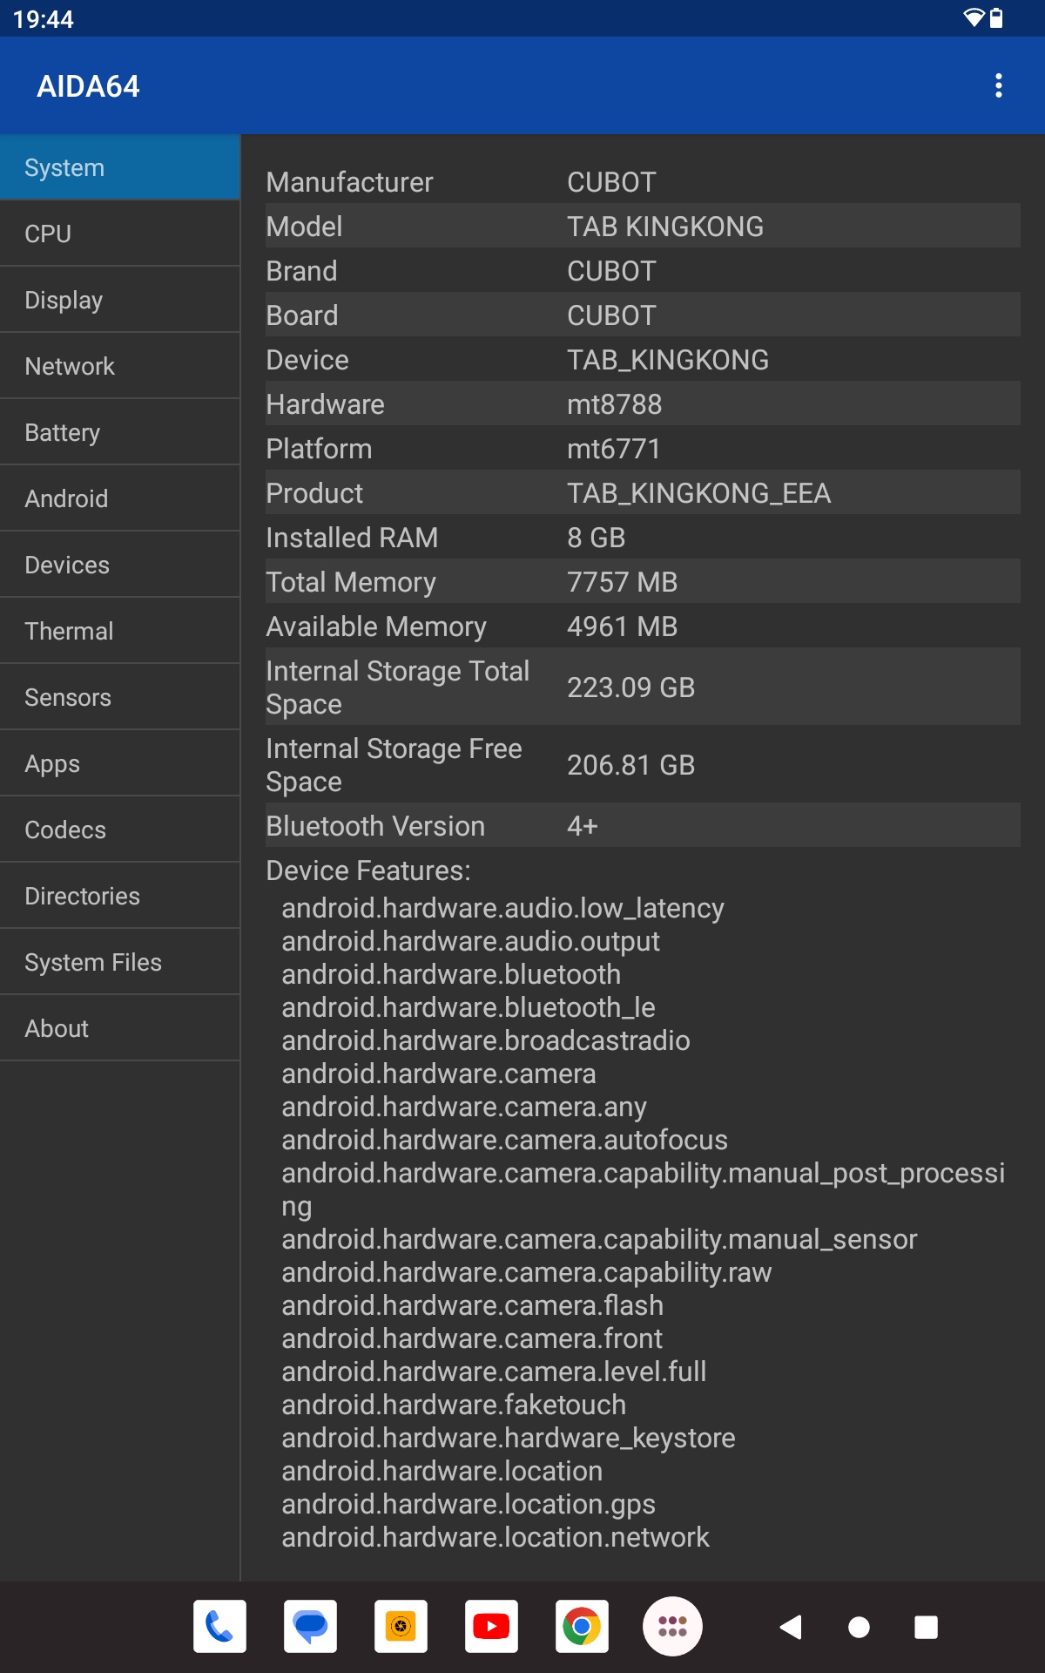Tap android.hardware.camera.flash entry
The image size is (1045, 1673).
point(472,1305)
